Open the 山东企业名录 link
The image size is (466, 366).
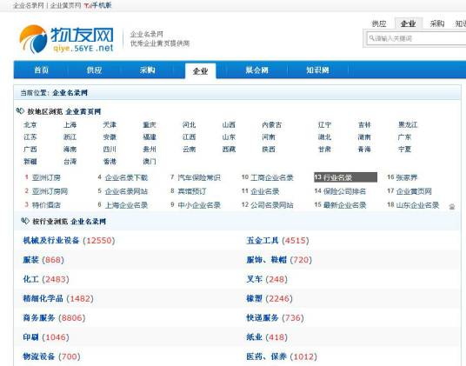click(417, 205)
